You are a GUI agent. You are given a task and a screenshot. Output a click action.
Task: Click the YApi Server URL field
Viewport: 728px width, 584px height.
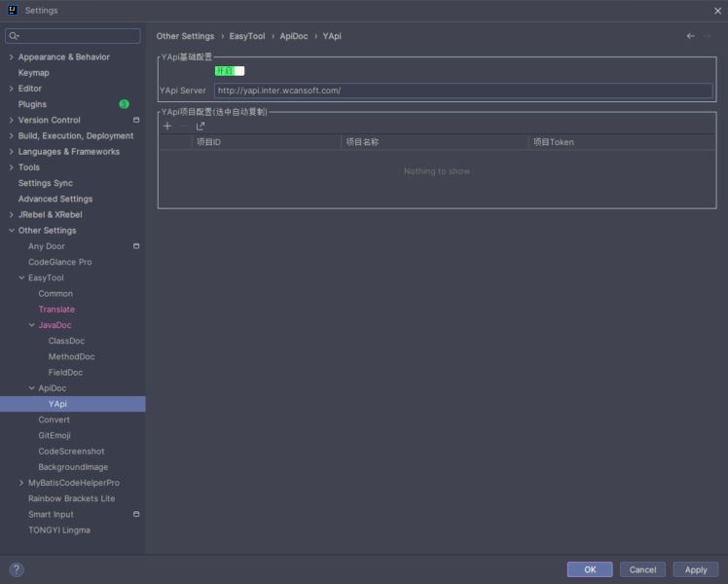pos(462,91)
